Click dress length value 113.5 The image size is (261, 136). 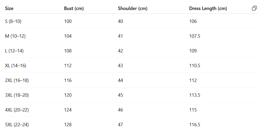coord(195,95)
